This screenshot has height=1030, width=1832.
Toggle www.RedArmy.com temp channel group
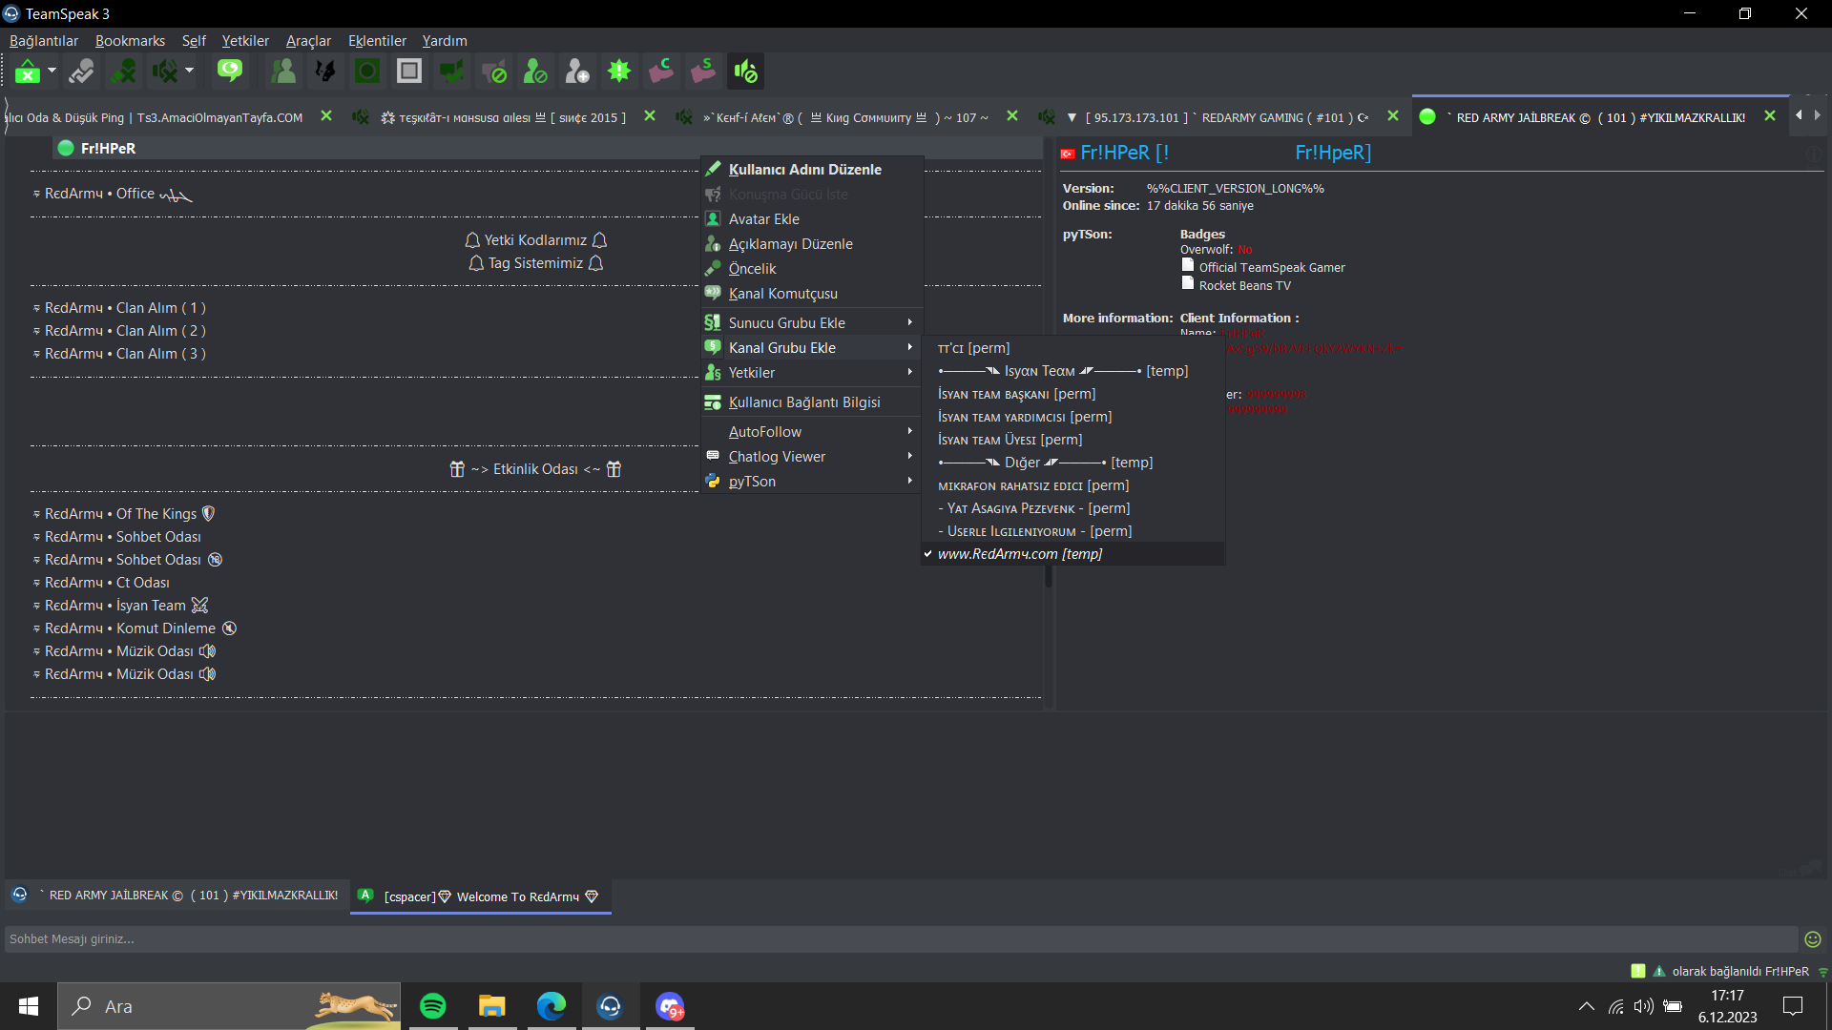[1072, 554]
